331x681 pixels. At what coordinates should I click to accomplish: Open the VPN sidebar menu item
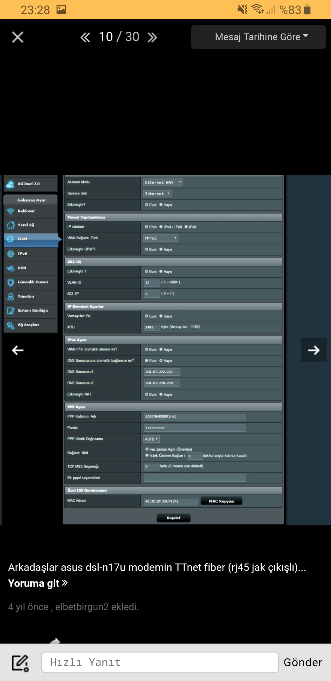(x=22, y=268)
